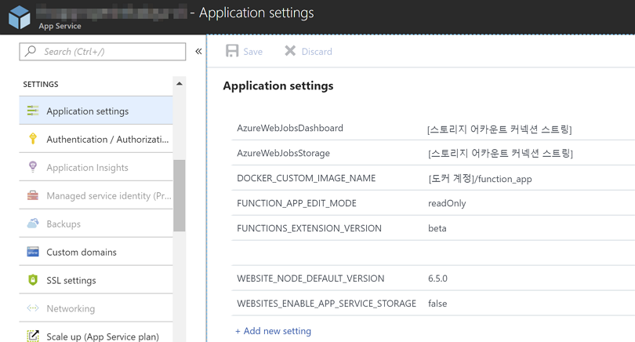Screen dimensions: 635x342
Task: Click the SSL settings shield icon
Action: (33, 280)
